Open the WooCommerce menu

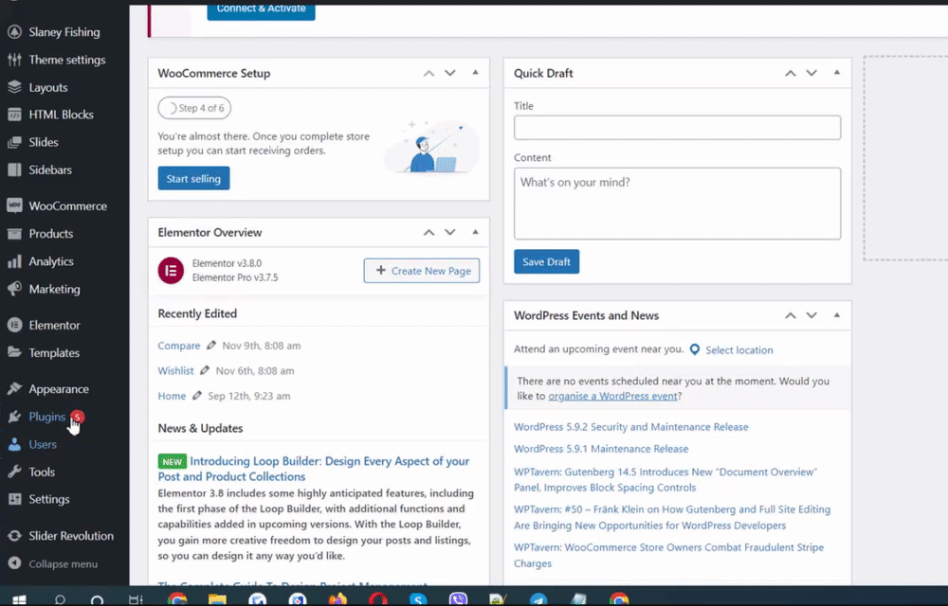[x=67, y=206]
